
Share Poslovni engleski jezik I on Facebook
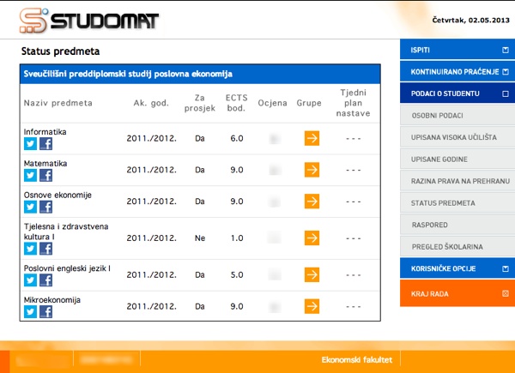tap(46, 280)
